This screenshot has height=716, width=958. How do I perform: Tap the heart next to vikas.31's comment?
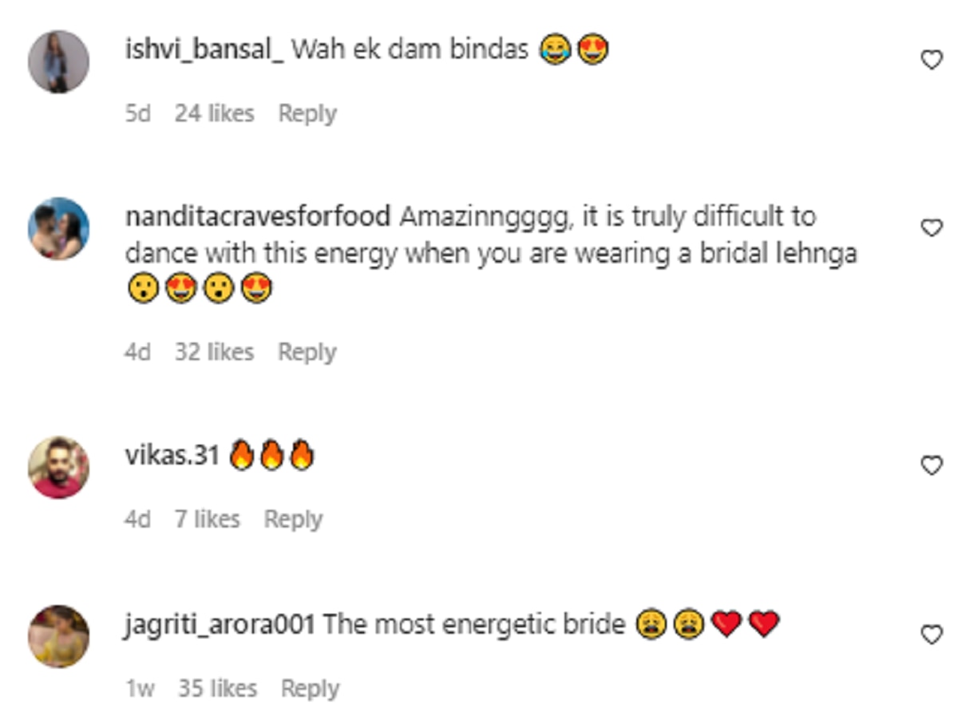coord(932,465)
